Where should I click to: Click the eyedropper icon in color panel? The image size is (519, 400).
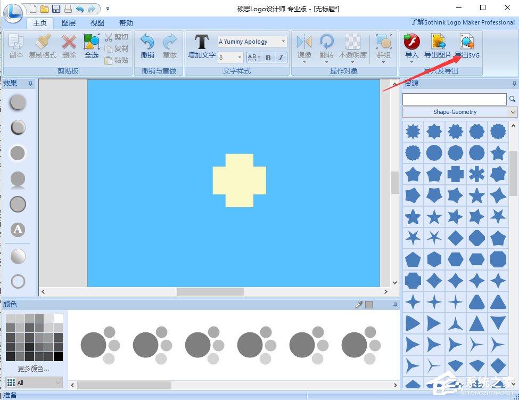coord(358,305)
